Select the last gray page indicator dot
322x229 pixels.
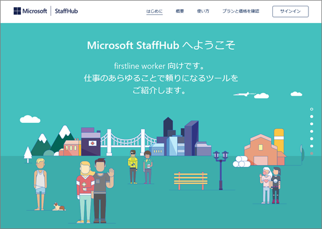311,153
